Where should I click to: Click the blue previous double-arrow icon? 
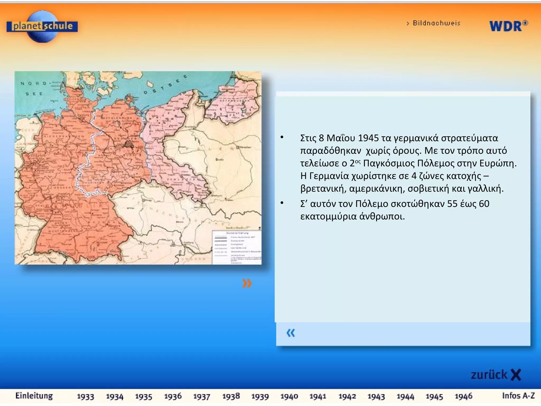click(291, 333)
